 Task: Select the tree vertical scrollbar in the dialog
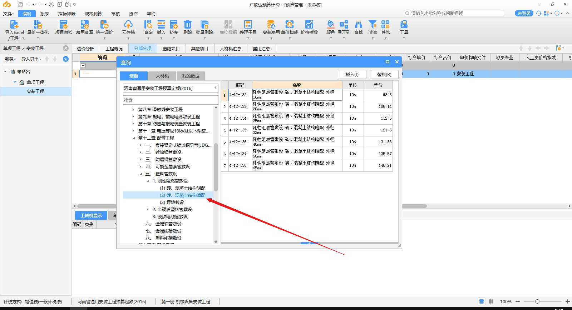tap(216, 167)
